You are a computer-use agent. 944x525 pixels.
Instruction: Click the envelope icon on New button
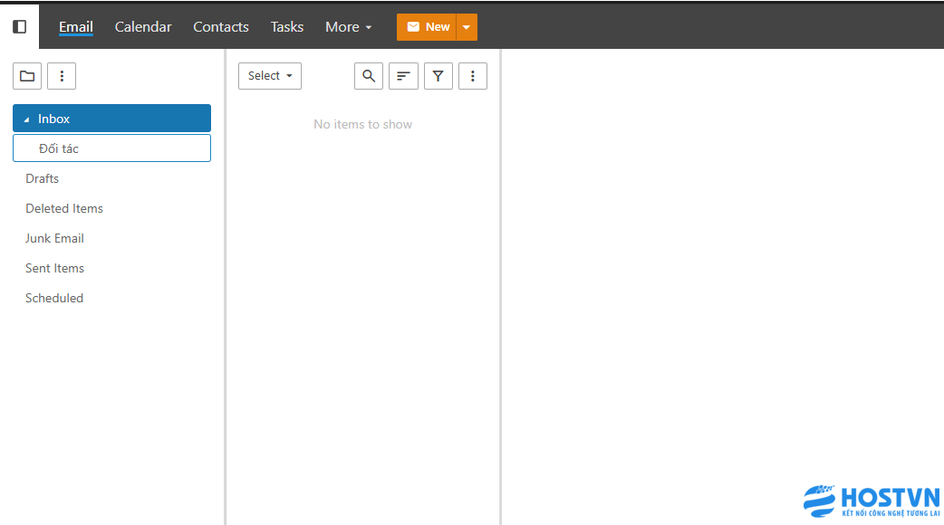click(413, 27)
